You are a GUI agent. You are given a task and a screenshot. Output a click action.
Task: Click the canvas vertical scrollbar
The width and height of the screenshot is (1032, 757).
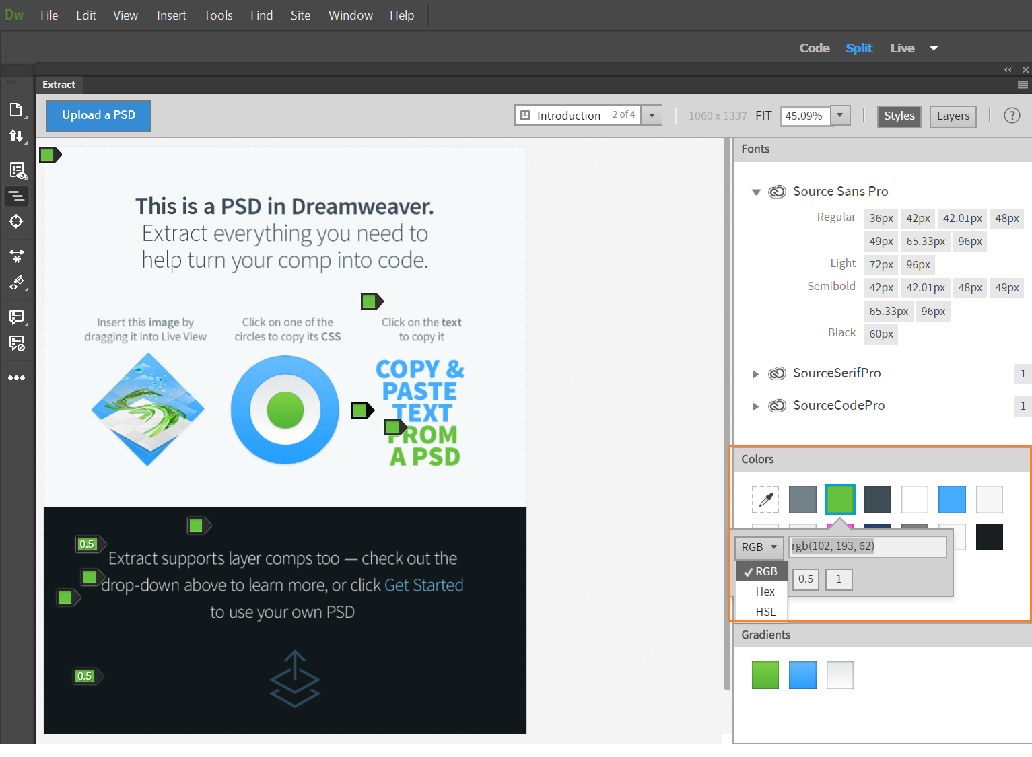(x=727, y=414)
